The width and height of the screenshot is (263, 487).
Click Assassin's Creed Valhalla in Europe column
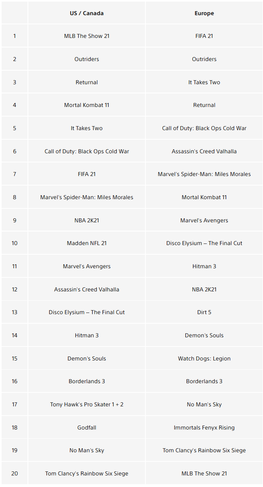(x=204, y=151)
